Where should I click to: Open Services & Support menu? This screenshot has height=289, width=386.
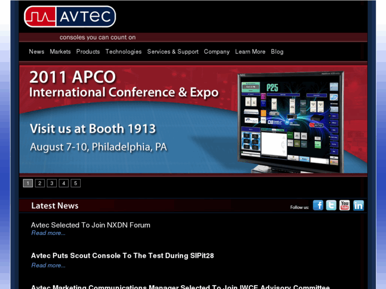173,51
